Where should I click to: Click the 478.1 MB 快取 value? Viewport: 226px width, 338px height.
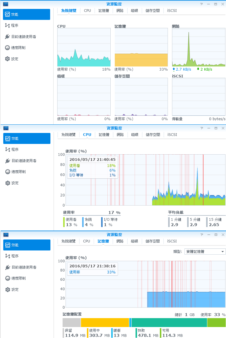[148, 335]
